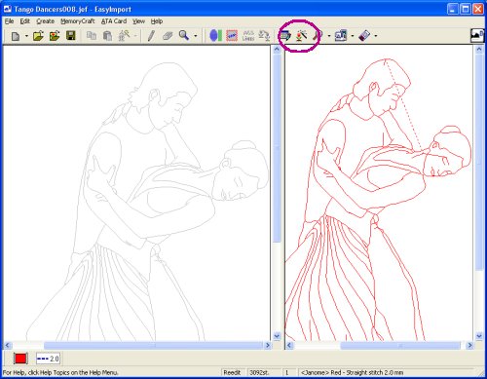Click the brown tool icon beside wand
487x379 pixels.
coord(318,35)
